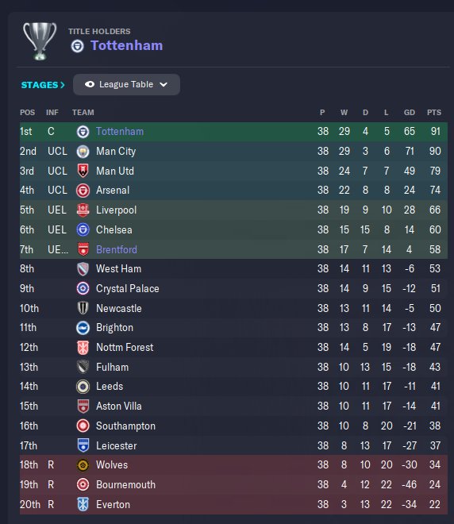Sort table by GD column header
454x524 pixels.
pos(410,113)
